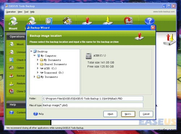Viewport: 181px width, 134px height.
Task: Expand the ACER (C:) drive node
Action: click(x=38, y=68)
